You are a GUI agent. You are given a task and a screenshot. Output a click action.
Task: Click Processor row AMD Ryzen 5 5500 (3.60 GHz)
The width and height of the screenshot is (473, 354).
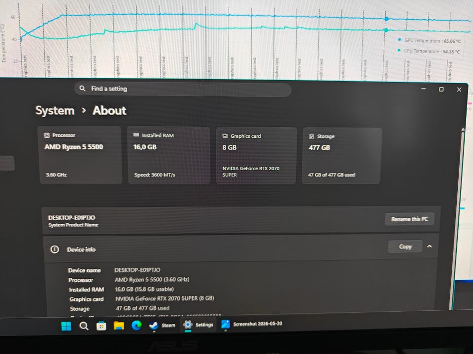[x=152, y=279]
